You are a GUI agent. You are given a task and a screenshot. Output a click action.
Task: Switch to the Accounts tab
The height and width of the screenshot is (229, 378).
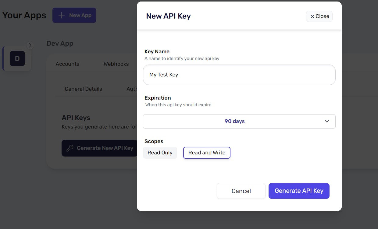67,64
